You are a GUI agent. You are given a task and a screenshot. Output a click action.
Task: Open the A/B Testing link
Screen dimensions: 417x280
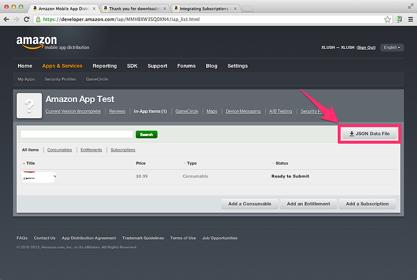pos(280,111)
